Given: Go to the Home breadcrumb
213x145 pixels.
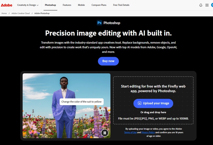Looking at the screenshot, I should 4,13.
